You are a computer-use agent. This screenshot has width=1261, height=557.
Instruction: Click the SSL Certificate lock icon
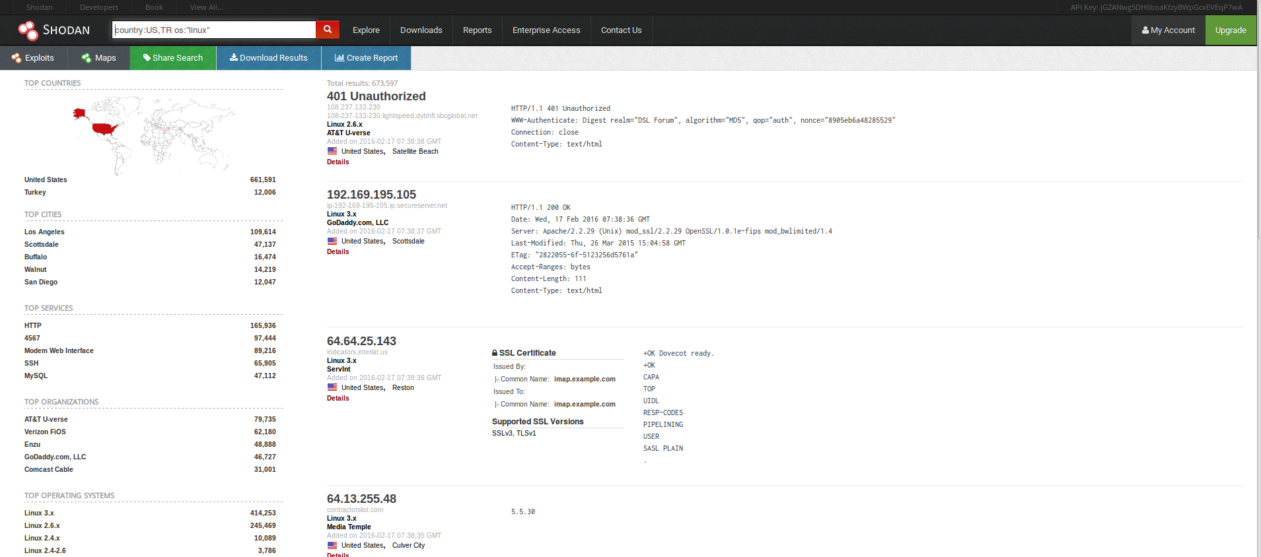coord(495,353)
